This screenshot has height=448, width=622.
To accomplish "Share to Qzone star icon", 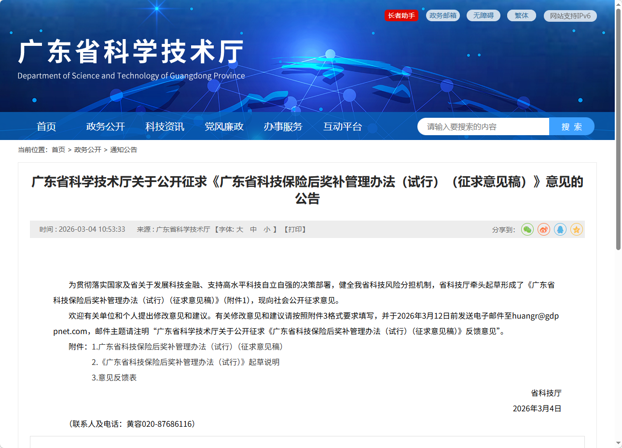I will (x=577, y=230).
